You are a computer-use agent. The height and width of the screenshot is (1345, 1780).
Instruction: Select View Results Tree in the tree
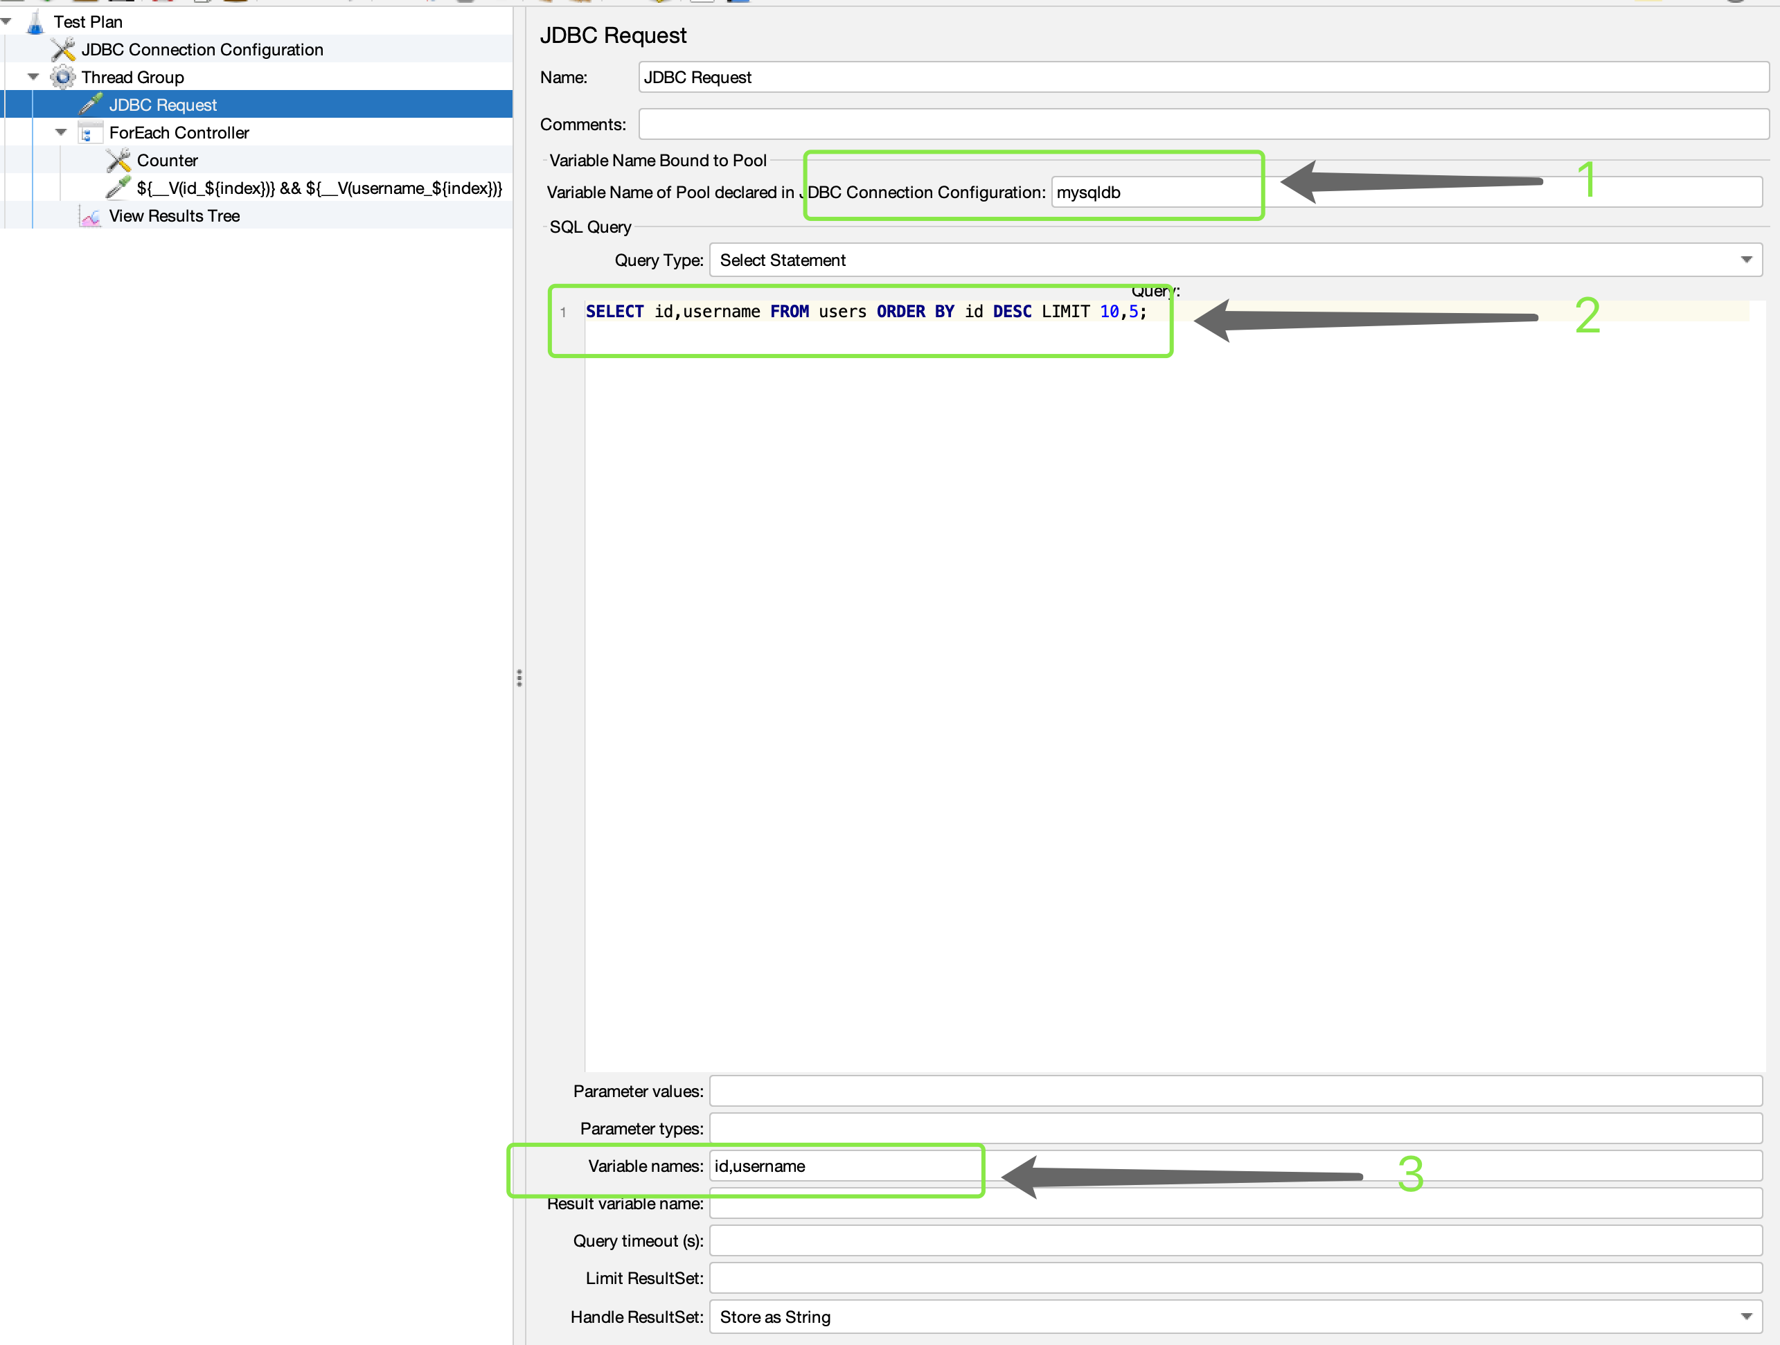[174, 217]
